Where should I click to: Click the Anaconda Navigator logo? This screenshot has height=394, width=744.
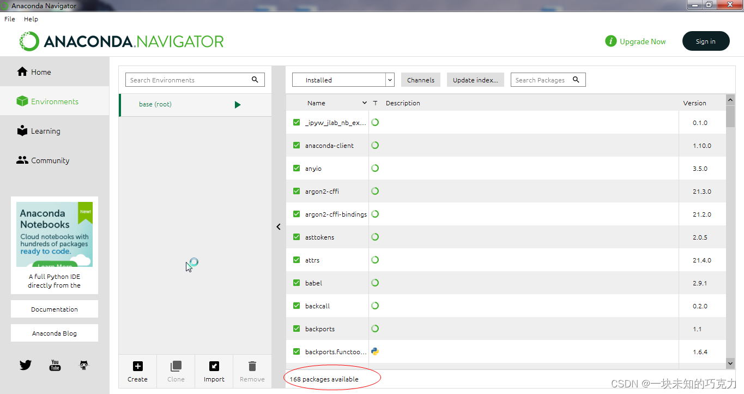coord(122,41)
